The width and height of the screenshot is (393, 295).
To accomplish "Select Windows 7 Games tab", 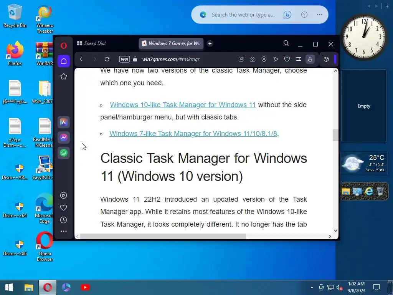I will (x=171, y=43).
